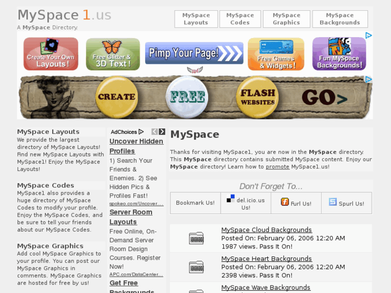Click the folder icon beside Heart Backgrounds
Viewport: 391px width, 293px height.
(196, 267)
